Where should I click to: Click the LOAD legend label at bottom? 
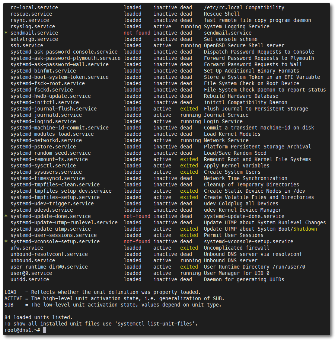[10, 292]
